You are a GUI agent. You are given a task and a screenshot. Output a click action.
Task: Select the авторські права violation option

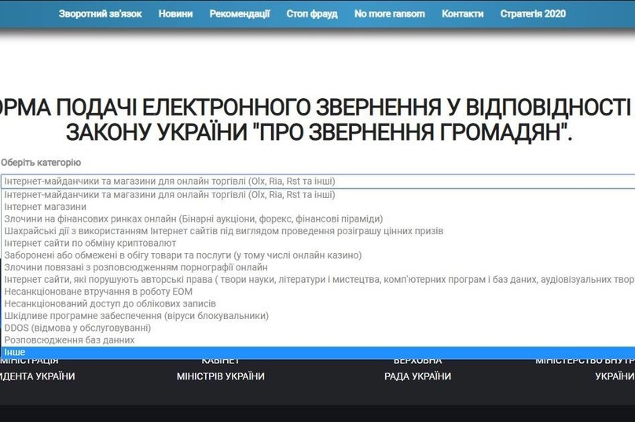314,280
